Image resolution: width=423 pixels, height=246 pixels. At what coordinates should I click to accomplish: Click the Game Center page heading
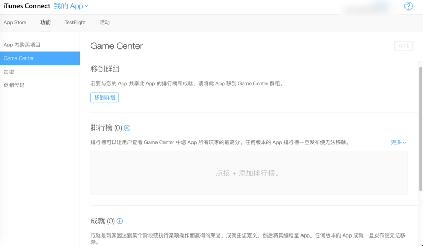point(116,46)
